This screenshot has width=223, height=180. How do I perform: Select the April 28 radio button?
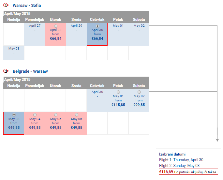[x=56, y=26]
